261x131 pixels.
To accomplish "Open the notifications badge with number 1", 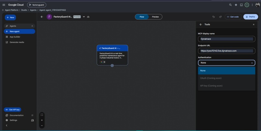I will (x=247, y=5).
